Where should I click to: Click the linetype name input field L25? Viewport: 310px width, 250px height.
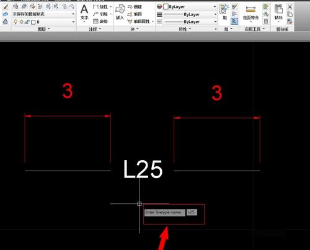(192, 212)
